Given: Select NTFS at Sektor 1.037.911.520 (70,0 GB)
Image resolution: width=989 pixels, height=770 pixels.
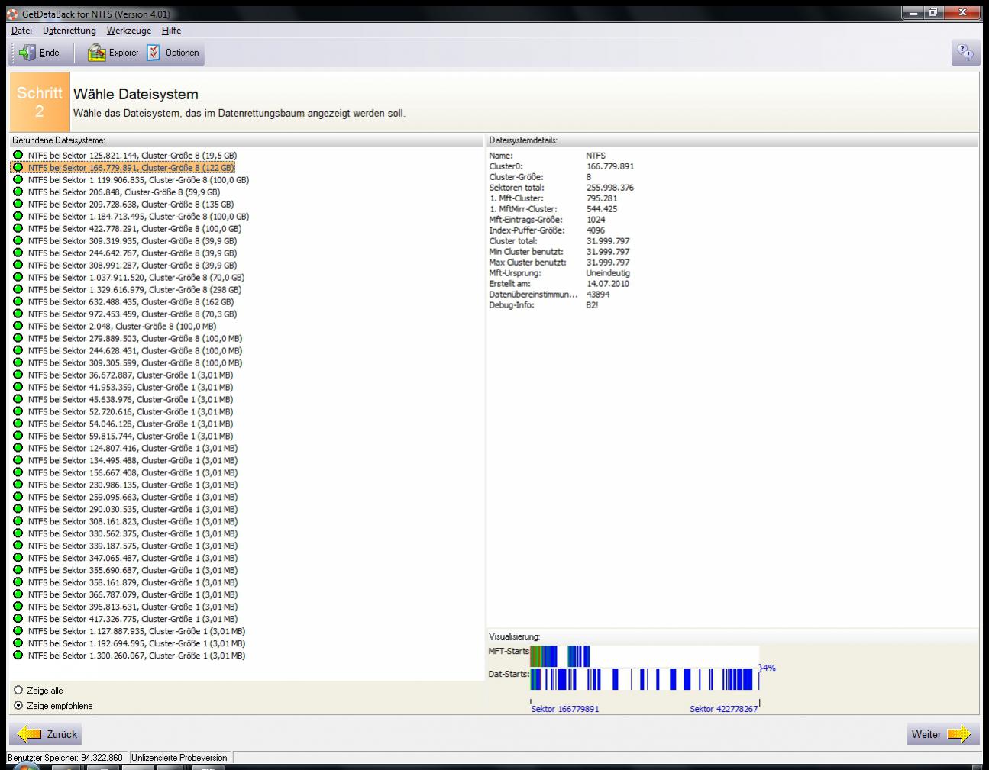Looking at the screenshot, I should point(129,278).
